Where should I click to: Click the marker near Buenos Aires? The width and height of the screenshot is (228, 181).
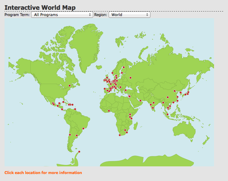tap(77, 136)
